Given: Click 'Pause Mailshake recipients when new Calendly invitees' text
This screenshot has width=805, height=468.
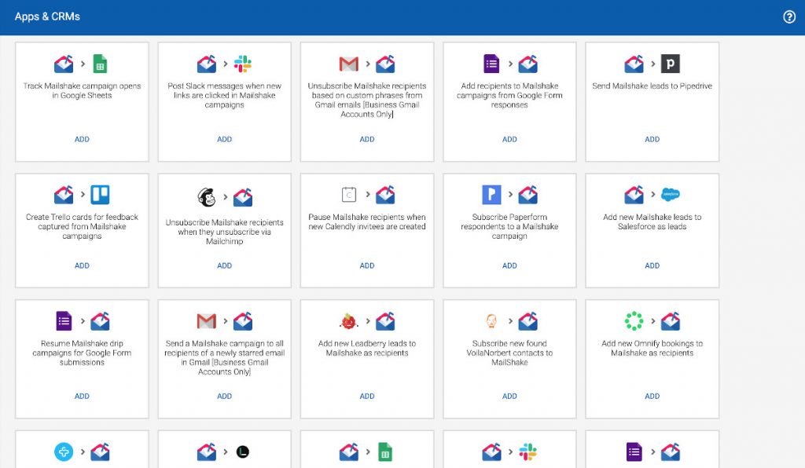Looking at the screenshot, I should (367, 222).
